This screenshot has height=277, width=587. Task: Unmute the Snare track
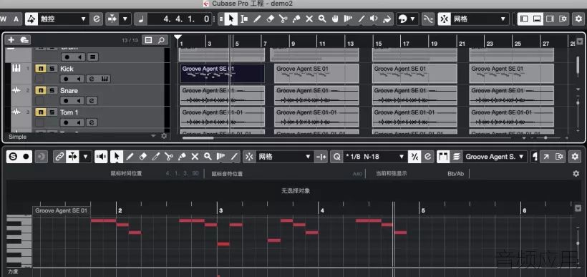pyautogui.click(x=41, y=90)
